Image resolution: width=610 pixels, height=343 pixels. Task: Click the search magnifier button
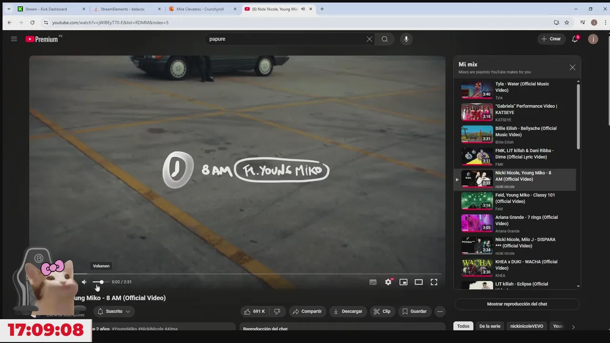pos(385,39)
